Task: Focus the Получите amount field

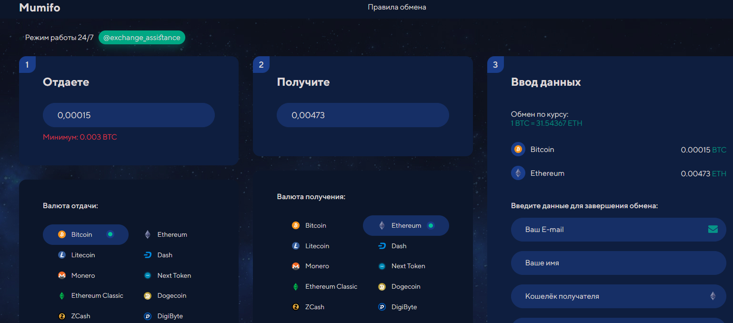Action: coord(363,115)
